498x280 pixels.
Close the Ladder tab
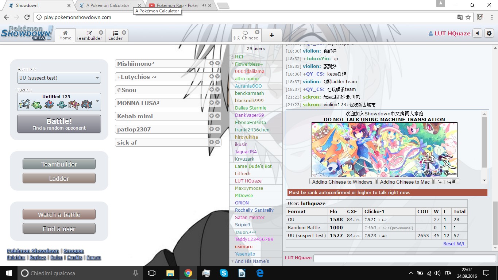(124, 32)
